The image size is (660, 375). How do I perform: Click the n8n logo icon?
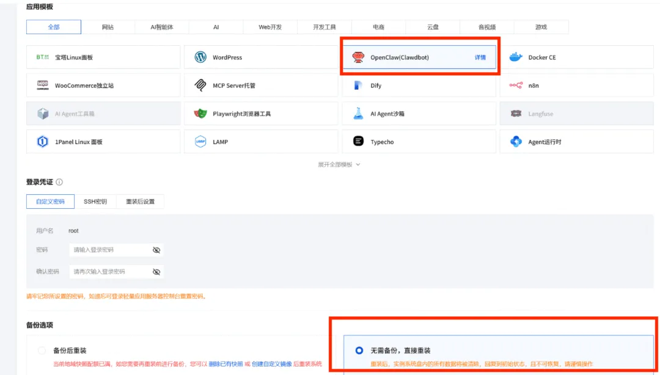tap(516, 85)
